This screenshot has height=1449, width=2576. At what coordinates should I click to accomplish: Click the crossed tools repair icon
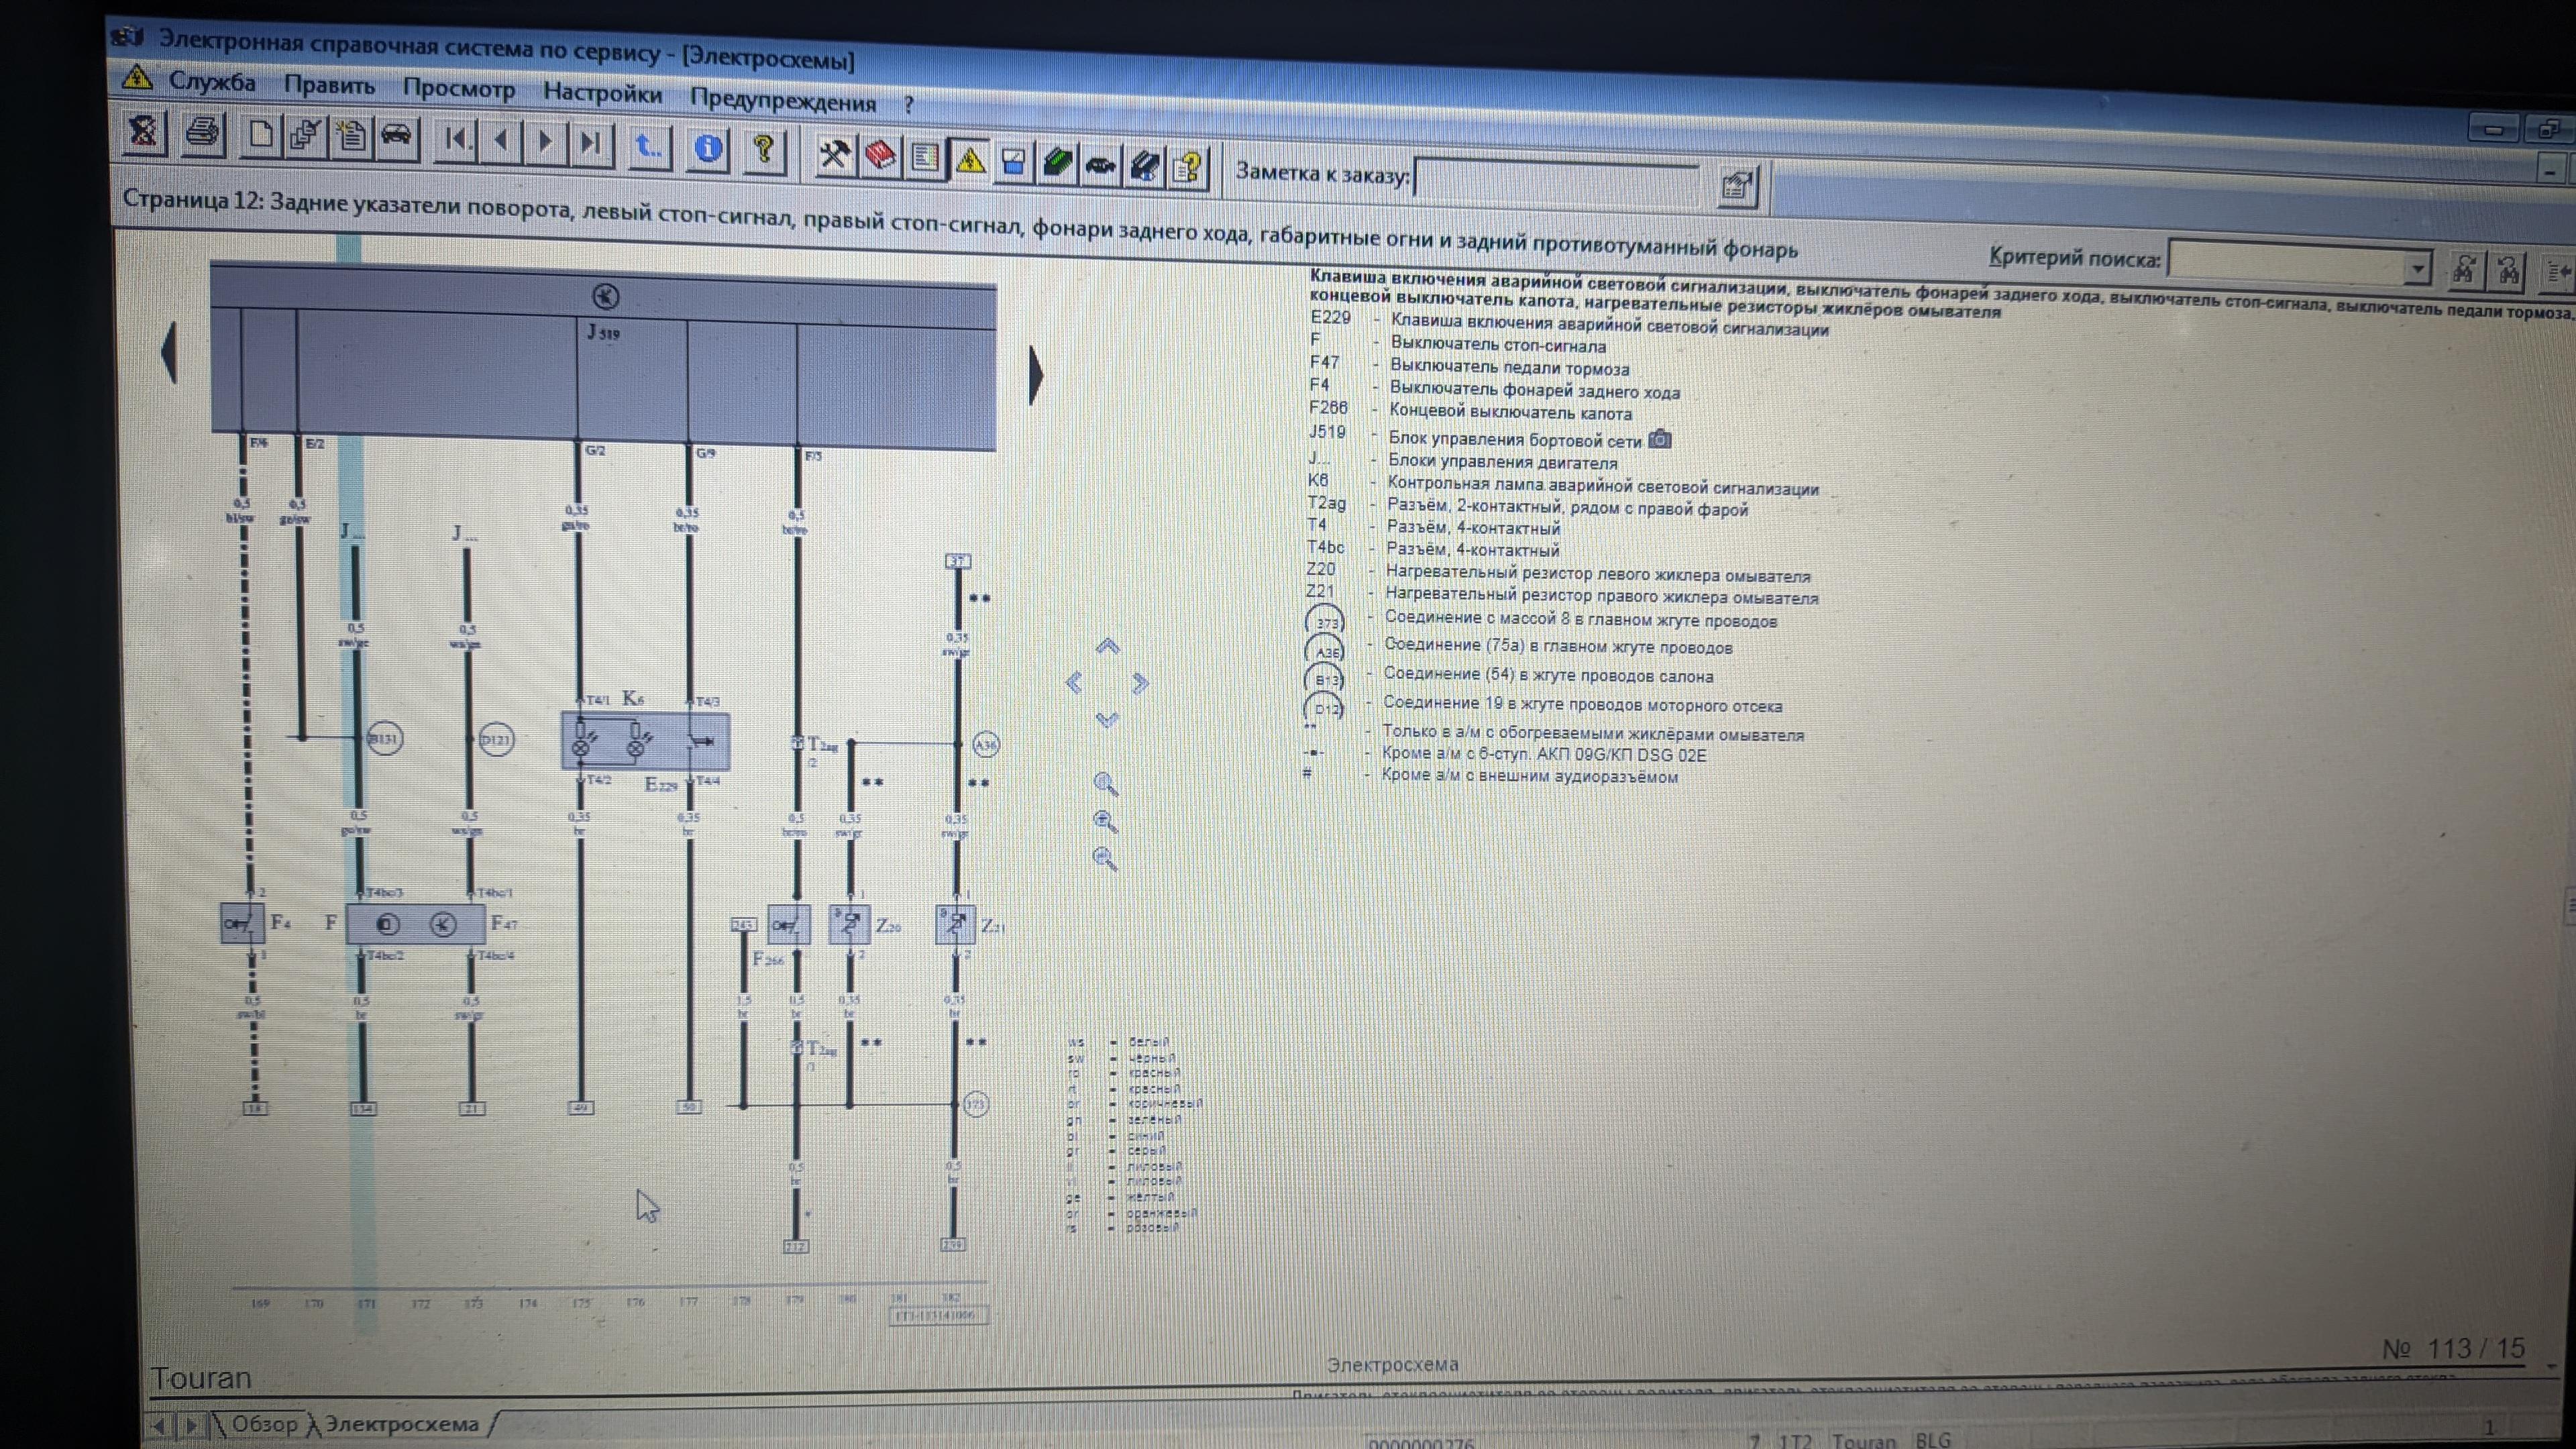tap(834, 155)
